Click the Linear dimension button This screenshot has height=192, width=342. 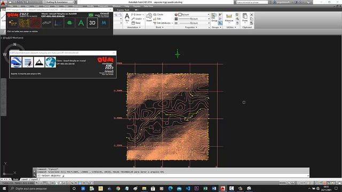tap(137, 14)
